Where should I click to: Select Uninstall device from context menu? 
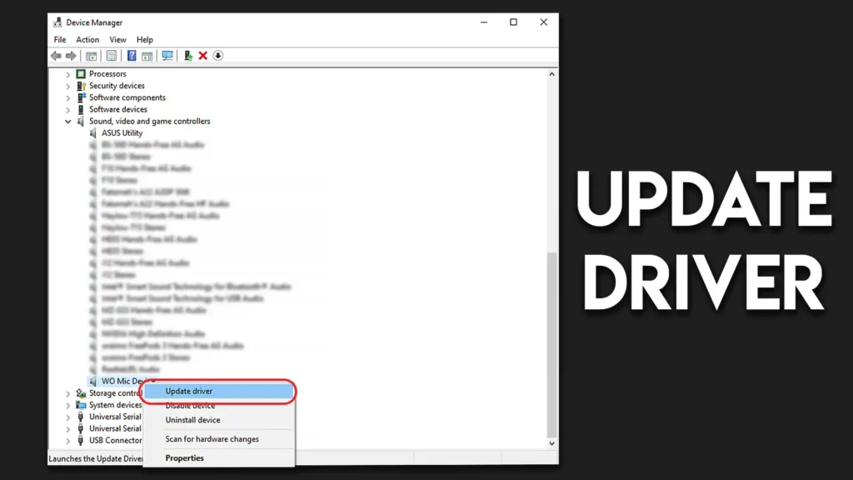click(192, 420)
